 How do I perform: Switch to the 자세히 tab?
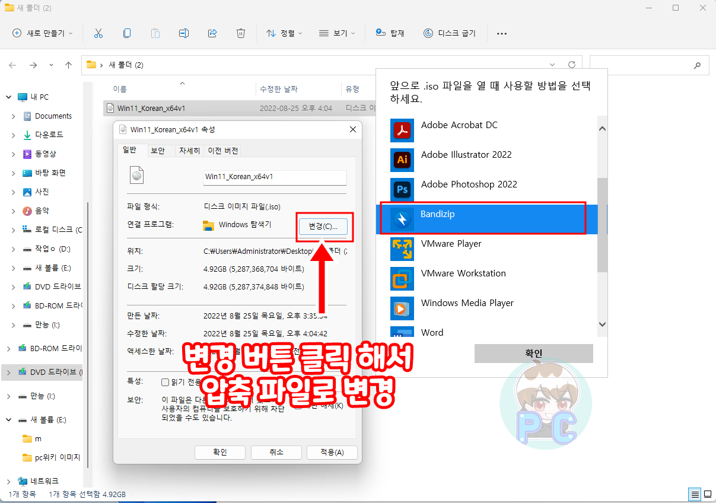click(x=189, y=151)
